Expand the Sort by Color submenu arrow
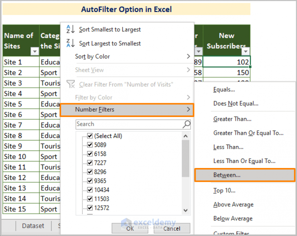This screenshot has width=297, height=236. pyautogui.click(x=188, y=56)
